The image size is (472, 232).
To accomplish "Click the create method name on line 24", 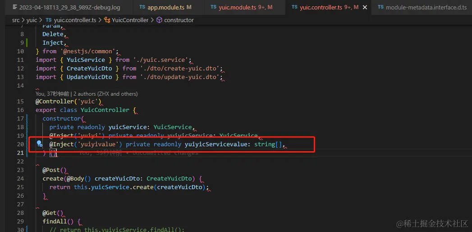I will tap(53, 178).
